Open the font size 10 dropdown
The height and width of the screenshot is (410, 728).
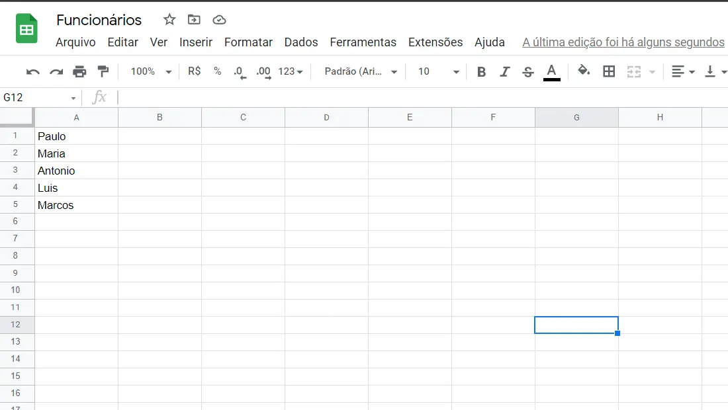pos(438,71)
